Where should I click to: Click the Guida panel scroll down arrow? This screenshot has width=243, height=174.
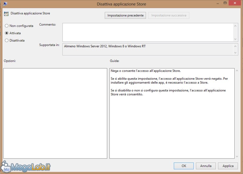(x=237, y=156)
